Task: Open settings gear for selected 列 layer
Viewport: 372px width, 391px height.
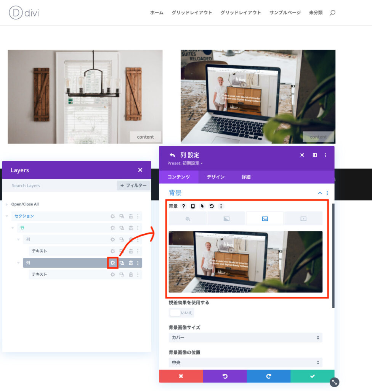Action: [112, 263]
